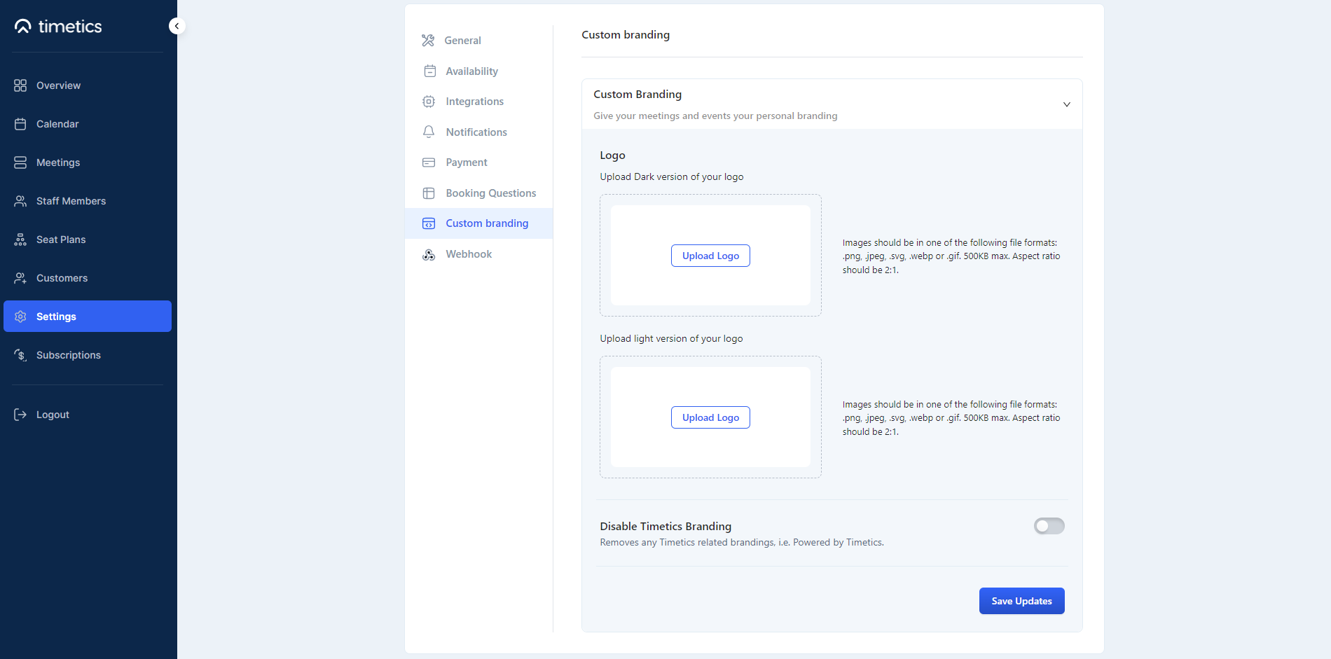Click the Webhook icon in settings menu
This screenshot has width=1331, height=659.
[429, 254]
